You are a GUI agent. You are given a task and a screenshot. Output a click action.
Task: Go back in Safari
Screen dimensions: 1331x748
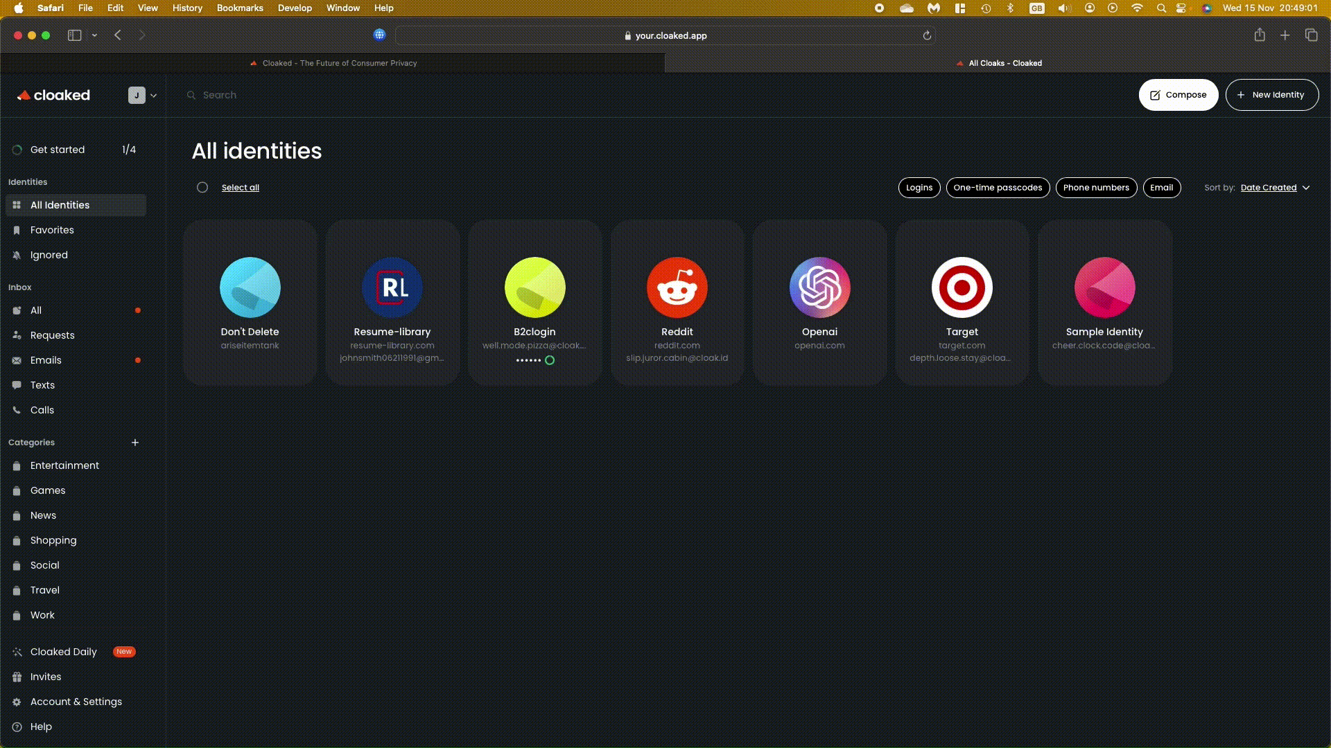pyautogui.click(x=118, y=35)
